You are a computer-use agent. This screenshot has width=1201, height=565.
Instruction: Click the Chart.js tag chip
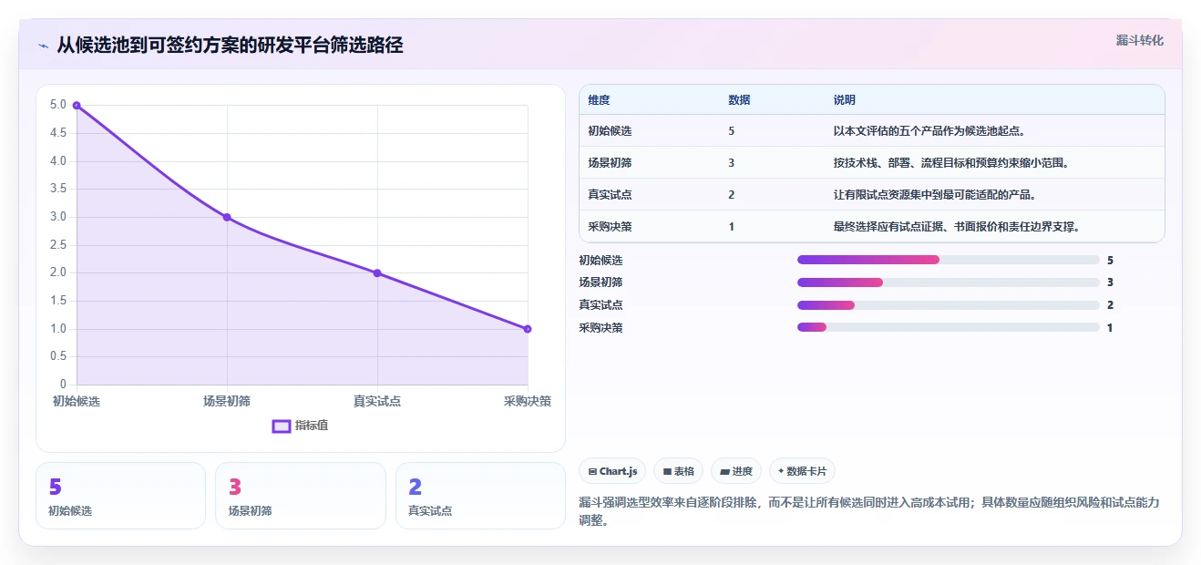[612, 471]
